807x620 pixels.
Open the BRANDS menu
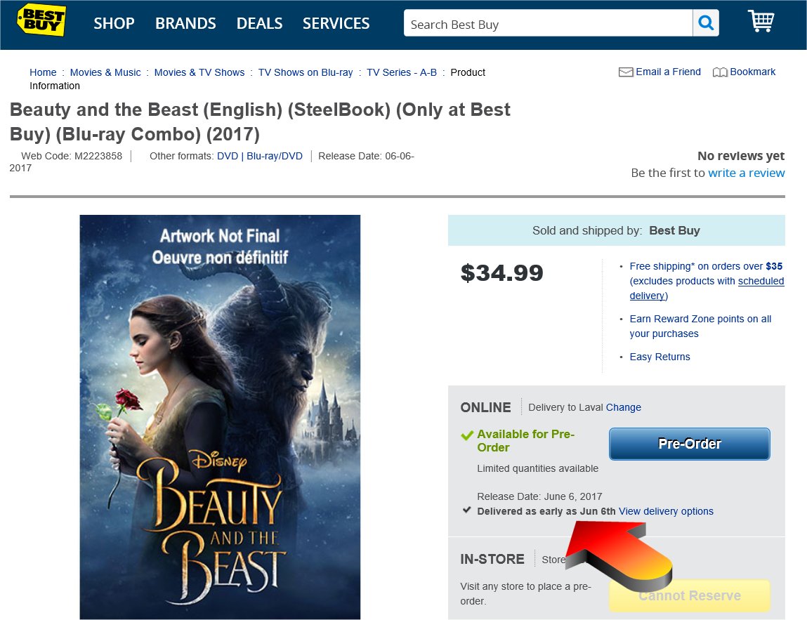pos(185,23)
